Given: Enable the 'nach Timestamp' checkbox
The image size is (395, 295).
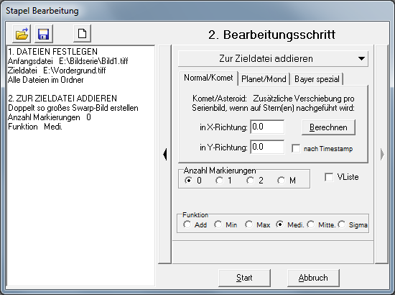Looking at the screenshot, I should point(296,148).
